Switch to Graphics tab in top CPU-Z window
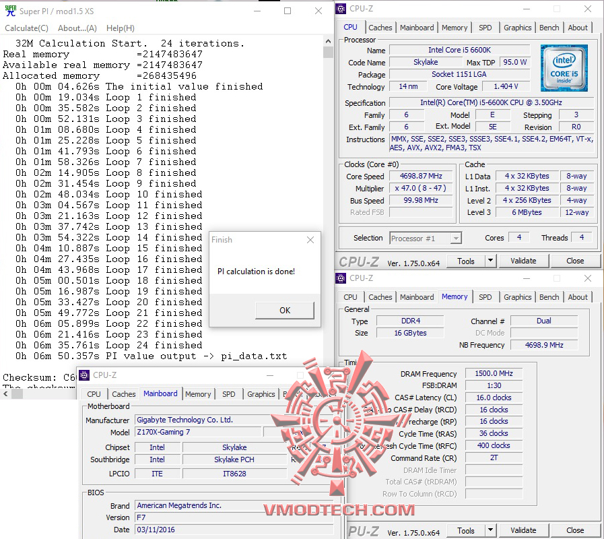Viewport: 604px width, 539px height. point(517,28)
